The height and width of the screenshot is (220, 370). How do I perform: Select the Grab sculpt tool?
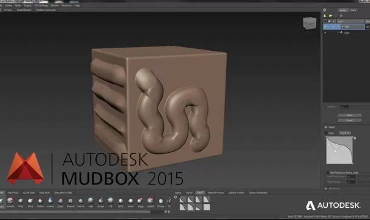click(x=21, y=201)
